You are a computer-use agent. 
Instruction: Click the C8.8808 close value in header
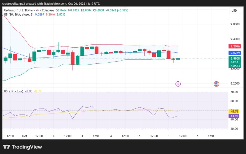click(98, 10)
